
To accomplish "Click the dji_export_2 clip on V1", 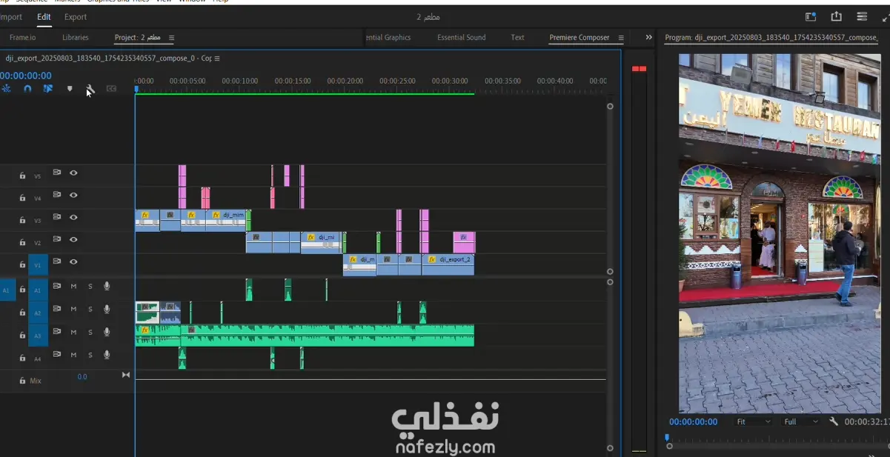I will point(448,265).
